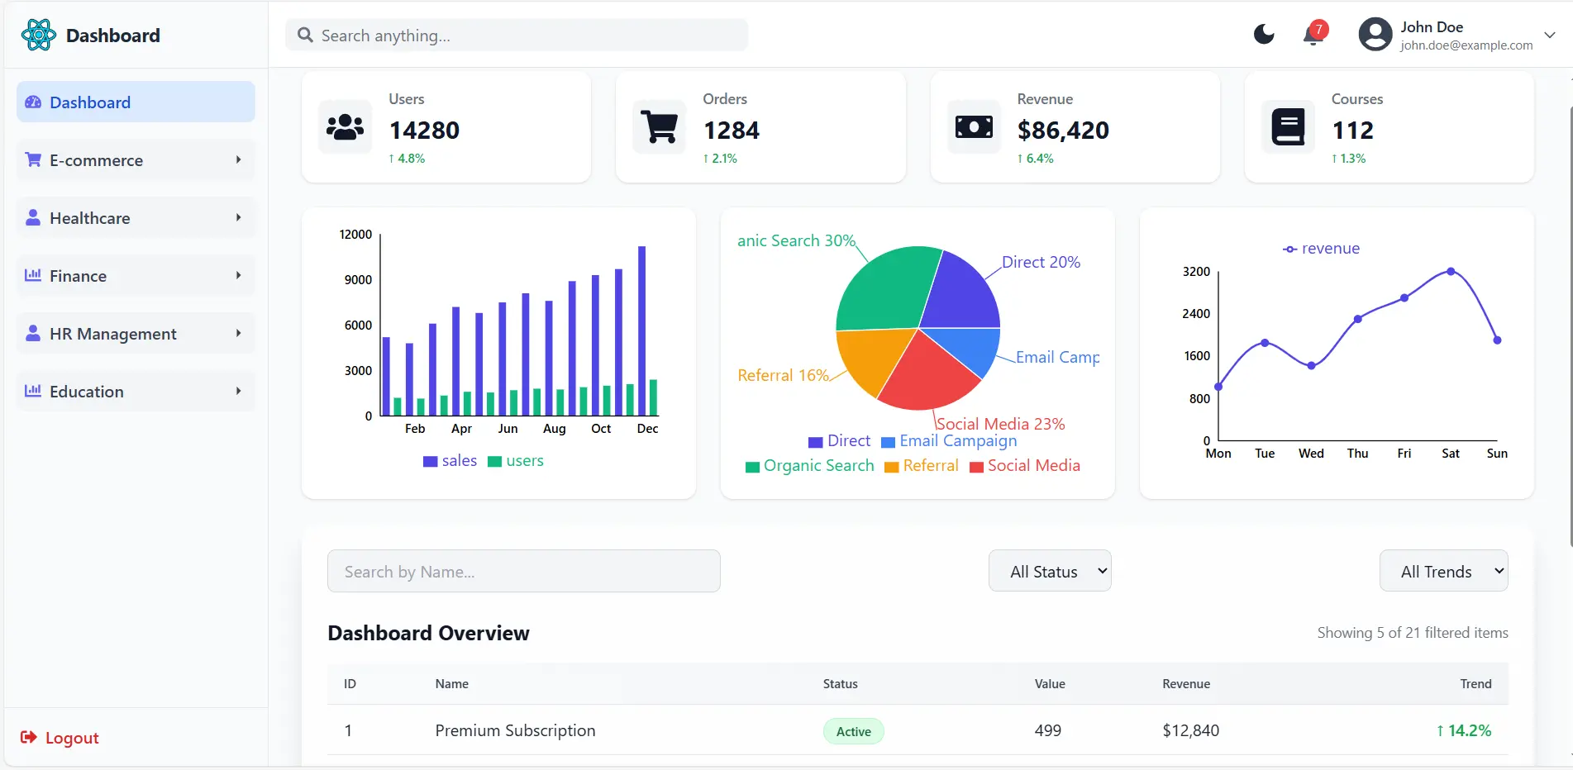Toggle the Direct legend item in pie chart
This screenshot has width=1573, height=770.
pos(839,441)
